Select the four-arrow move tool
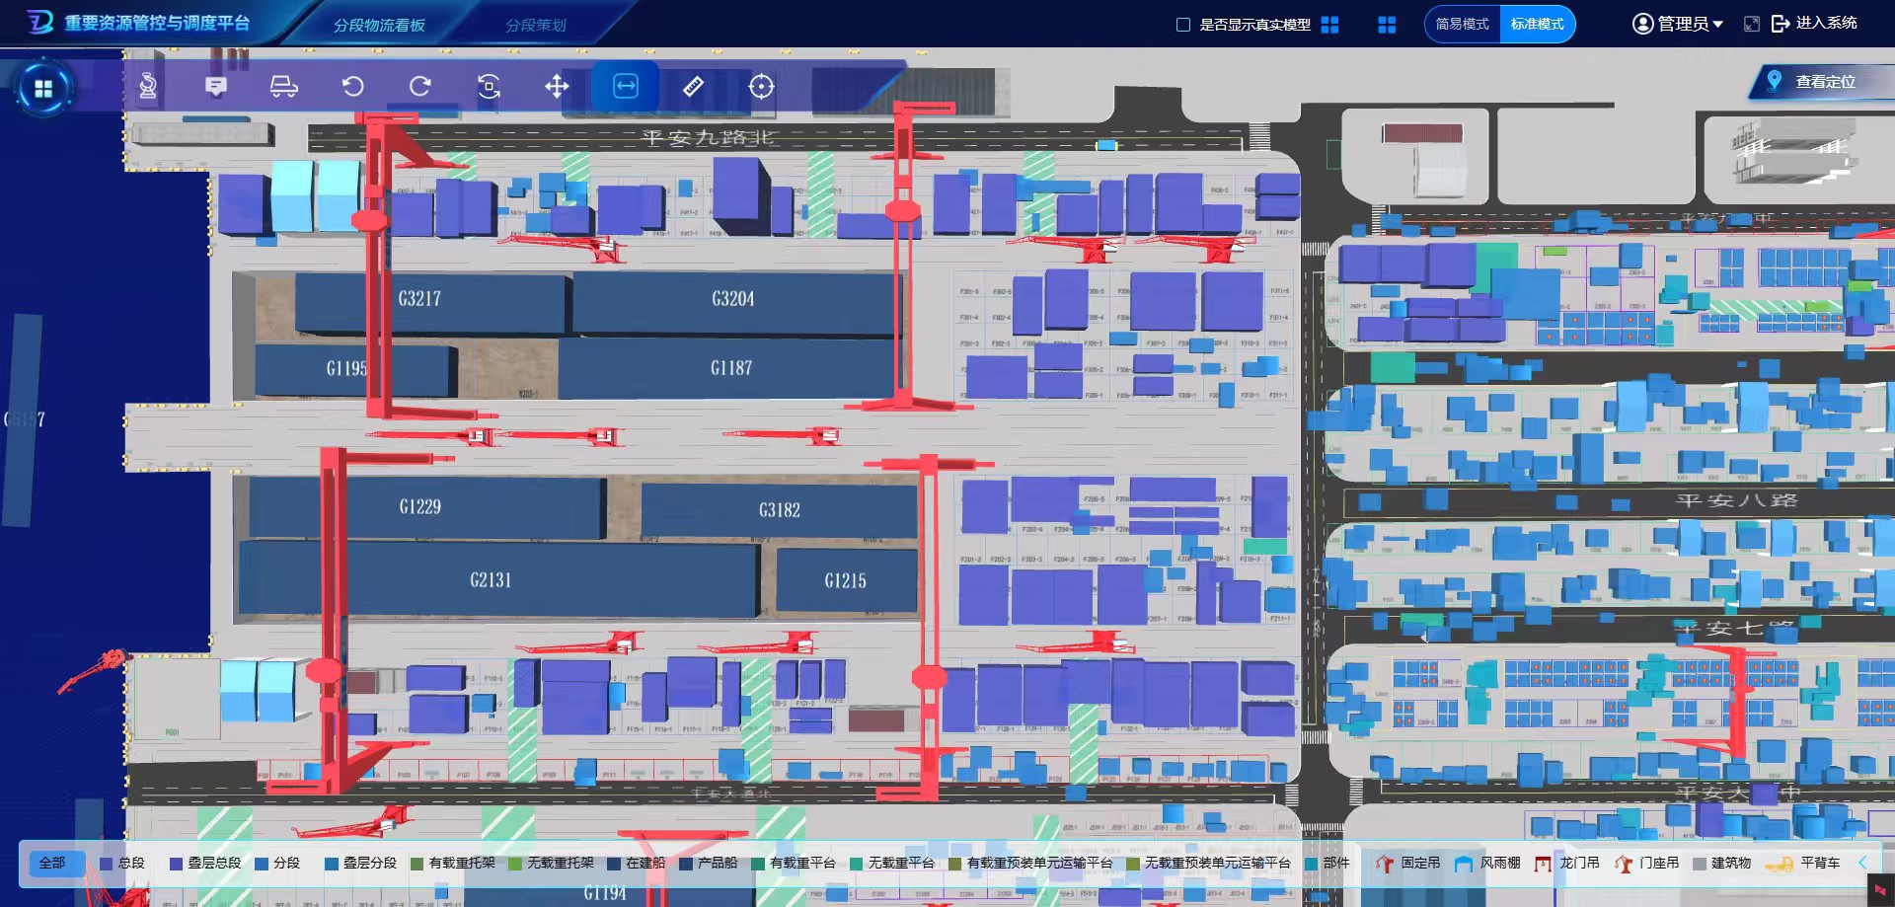Image resolution: width=1895 pixels, height=907 pixels. coord(557,87)
